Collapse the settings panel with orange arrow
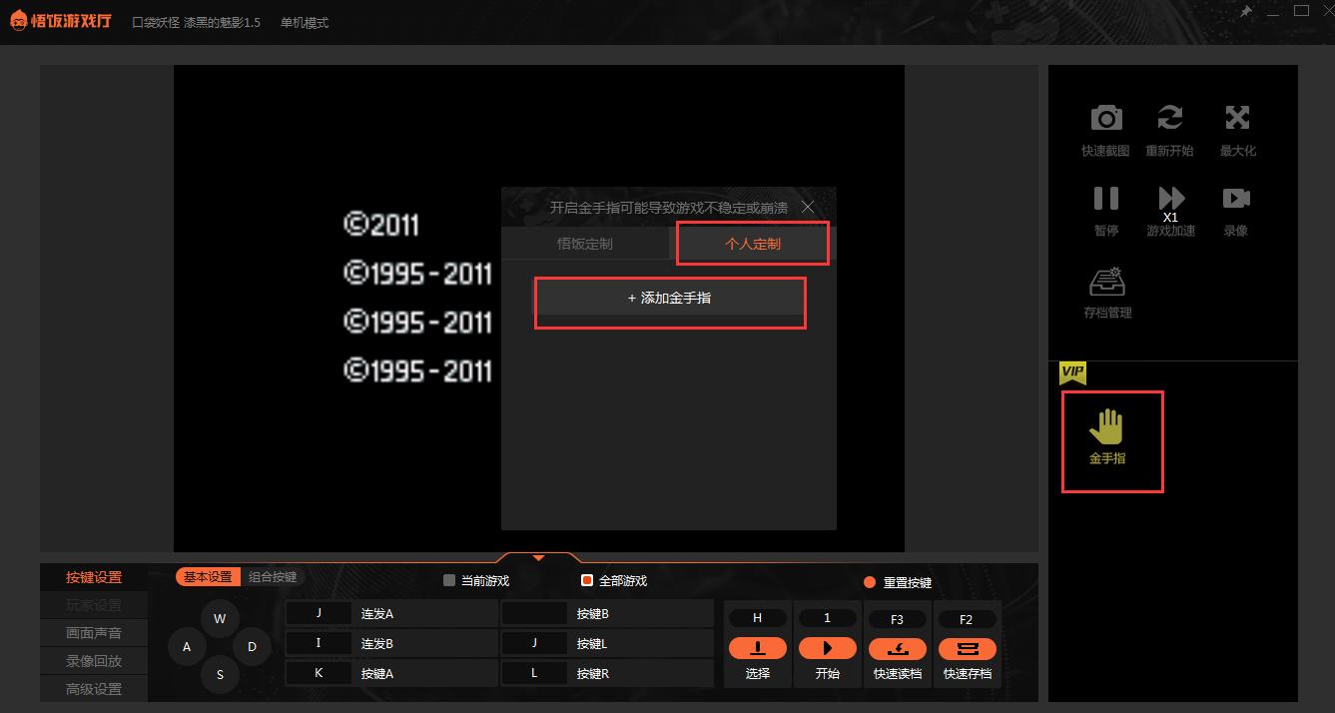The image size is (1335, 713). click(x=538, y=557)
